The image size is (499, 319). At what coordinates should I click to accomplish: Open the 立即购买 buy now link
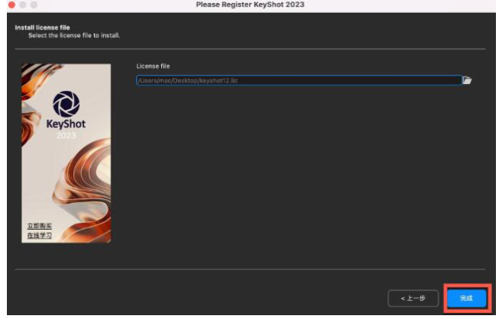(40, 226)
